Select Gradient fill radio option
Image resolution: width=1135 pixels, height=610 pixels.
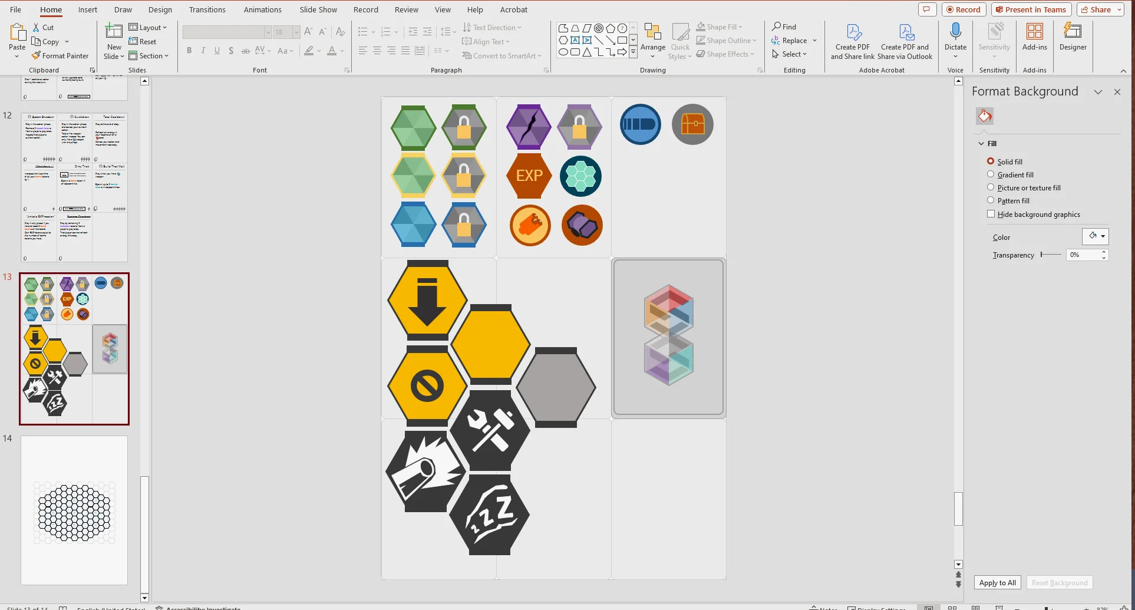(991, 174)
